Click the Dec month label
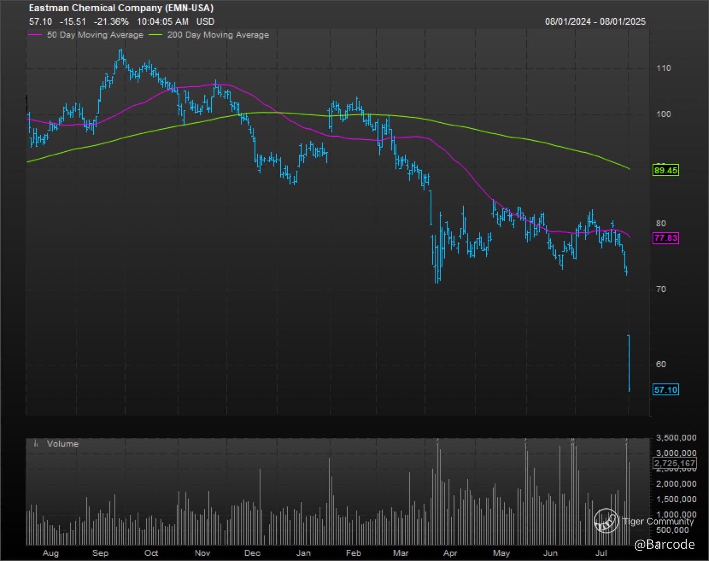The width and height of the screenshot is (709, 561). coord(253,553)
